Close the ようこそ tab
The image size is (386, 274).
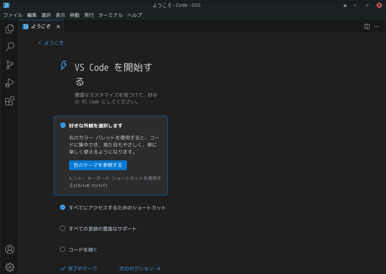click(58, 27)
